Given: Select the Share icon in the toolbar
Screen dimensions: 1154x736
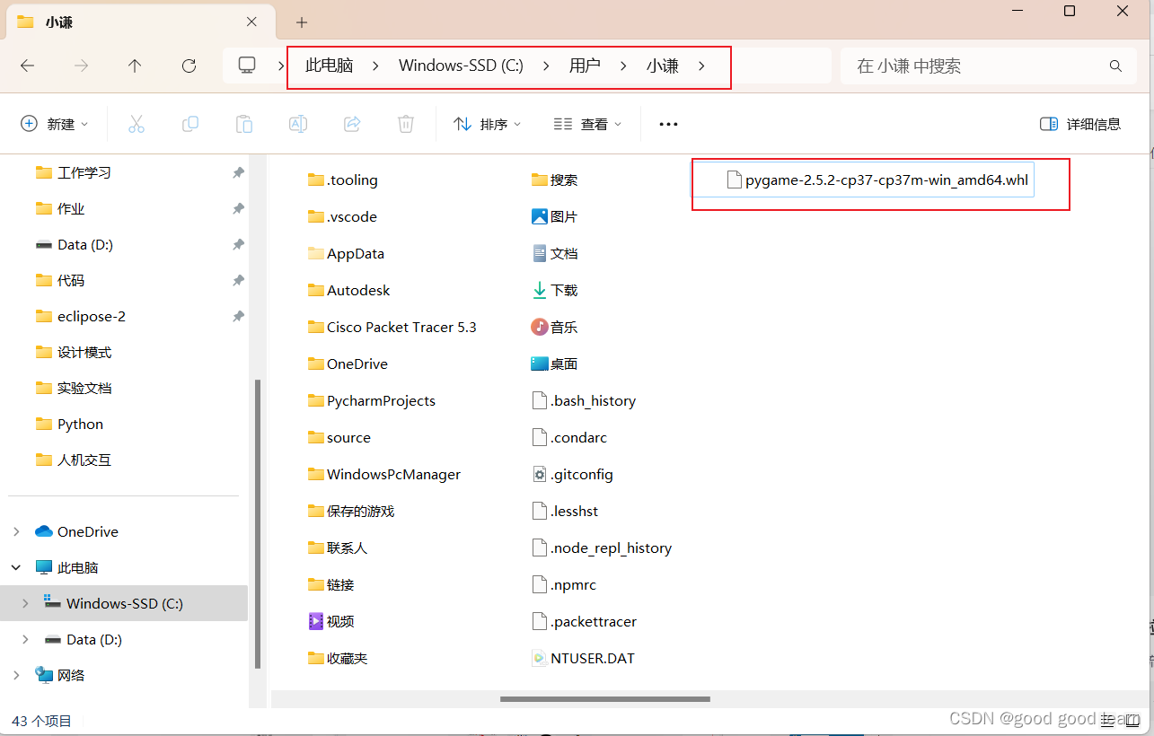Looking at the screenshot, I should [x=351, y=124].
